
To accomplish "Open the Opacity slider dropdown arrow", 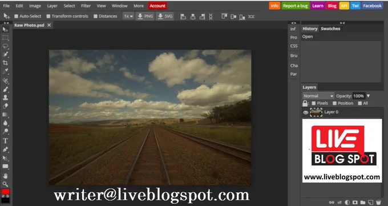I will click(x=368, y=96).
